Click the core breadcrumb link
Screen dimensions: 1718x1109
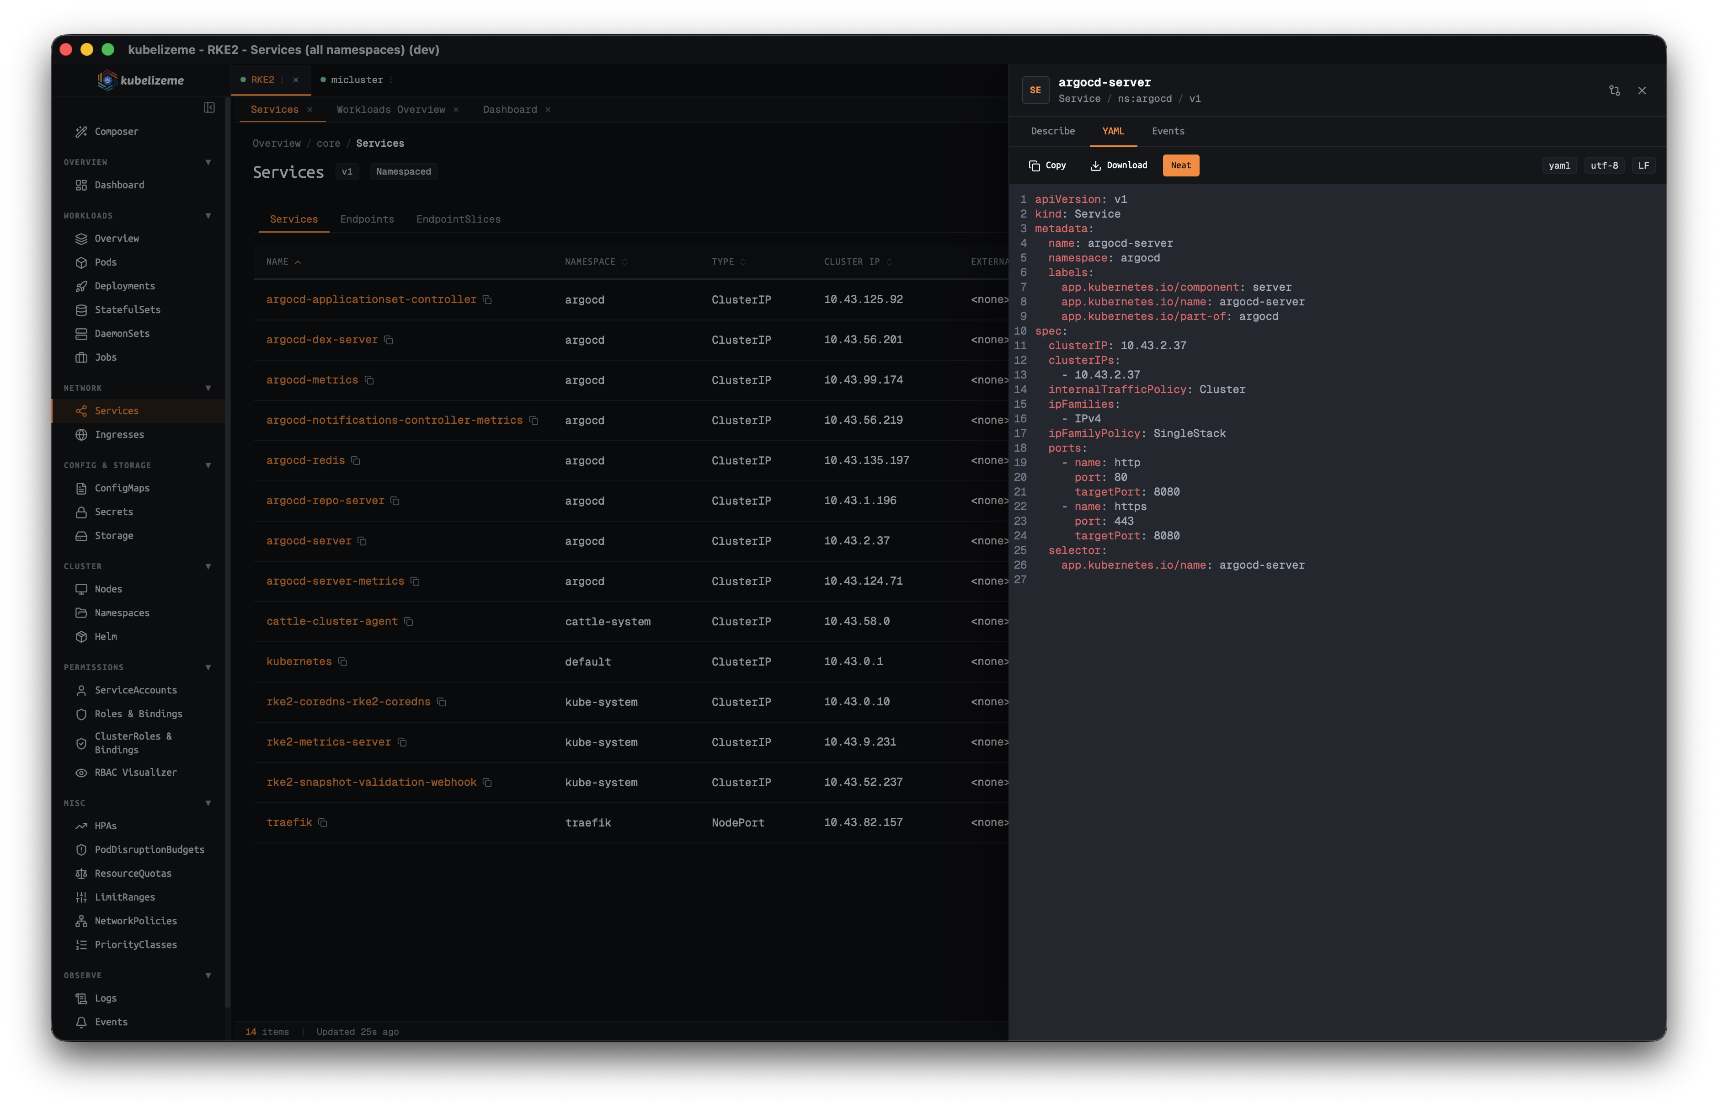click(328, 143)
